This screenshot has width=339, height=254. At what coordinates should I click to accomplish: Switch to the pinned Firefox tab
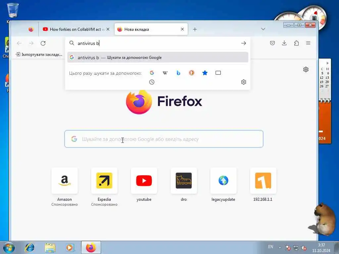pyautogui.click(x=31, y=29)
